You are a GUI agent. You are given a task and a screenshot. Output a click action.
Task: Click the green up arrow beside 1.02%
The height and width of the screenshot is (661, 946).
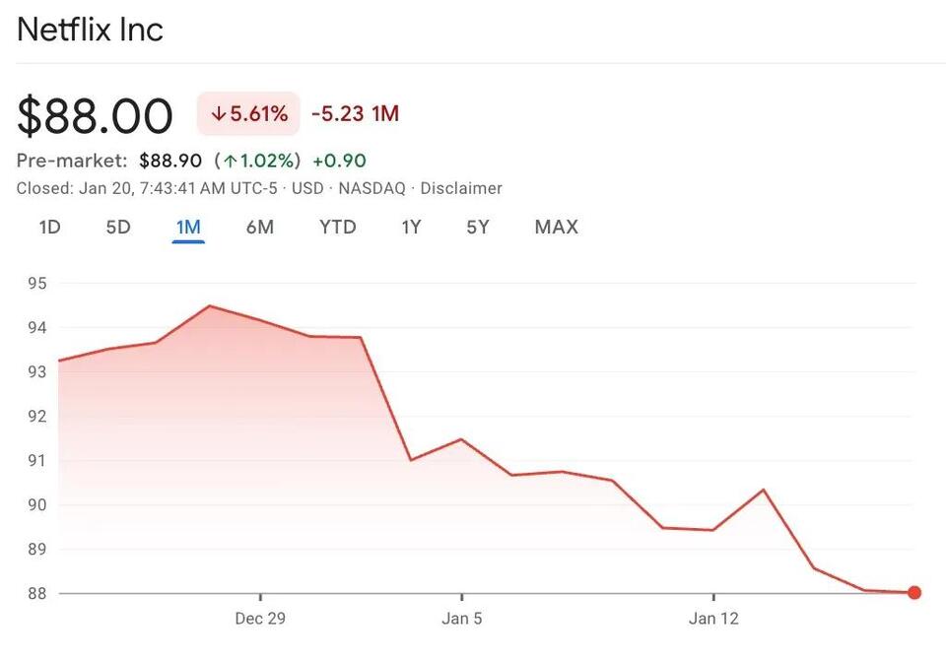tap(231, 161)
